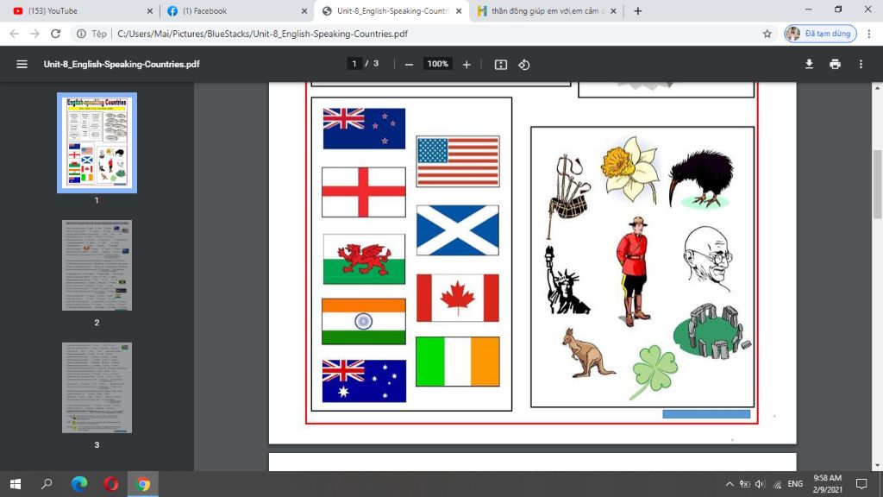Open page 2 thumbnail
This screenshot has width=883, height=497.
(x=97, y=266)
